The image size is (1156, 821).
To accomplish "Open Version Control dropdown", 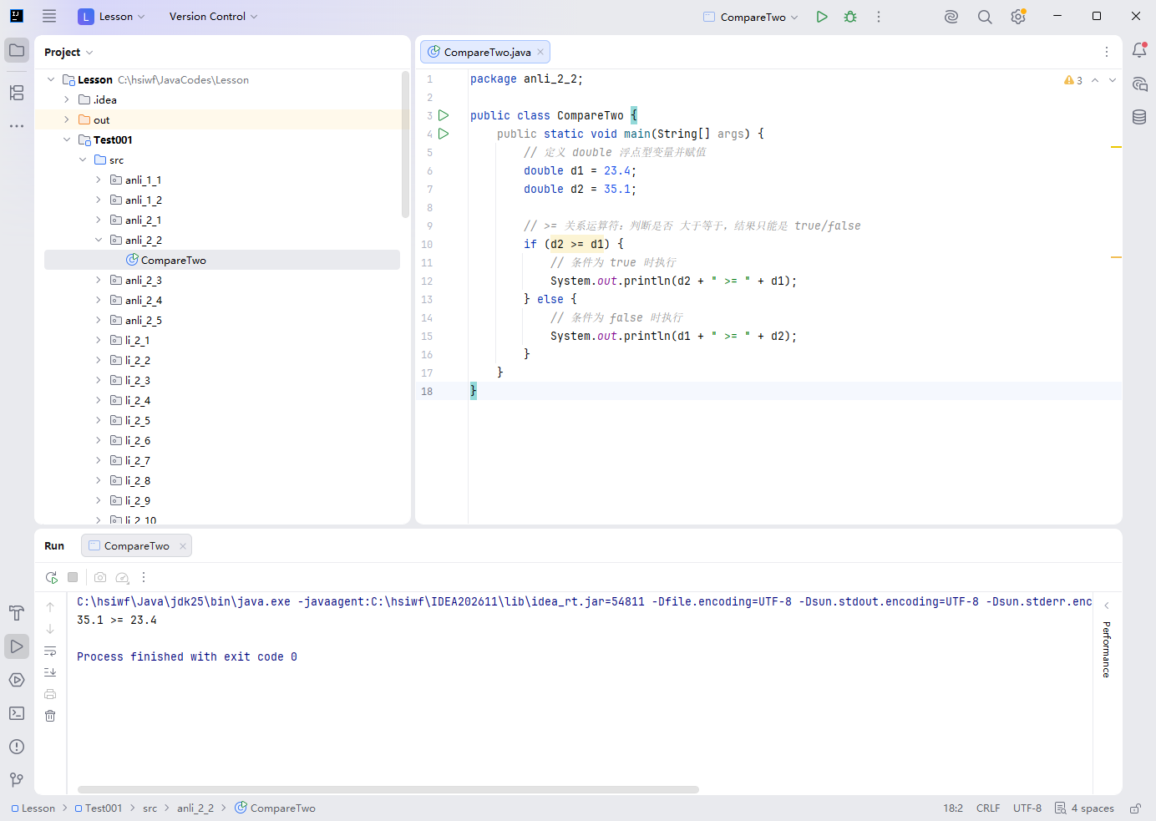I will 213,17.
